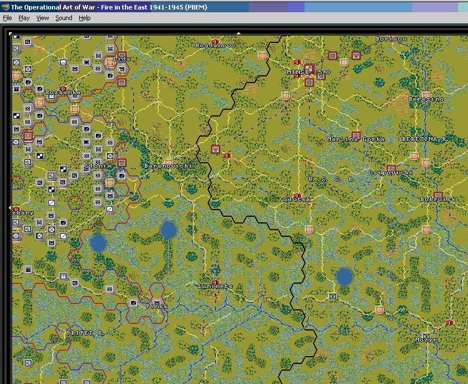Select the Soviet infantry unit at Berezino
Image resolution: width=468 pixels, height=384 pixels.
(426, 96)
